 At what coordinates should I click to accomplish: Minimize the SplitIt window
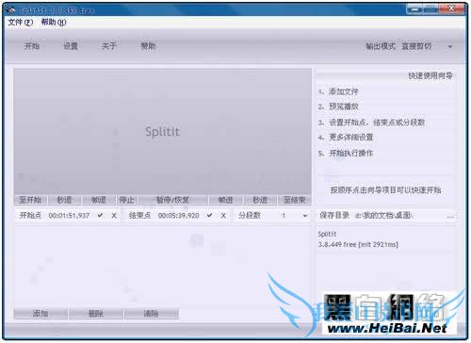coord(415,9)
